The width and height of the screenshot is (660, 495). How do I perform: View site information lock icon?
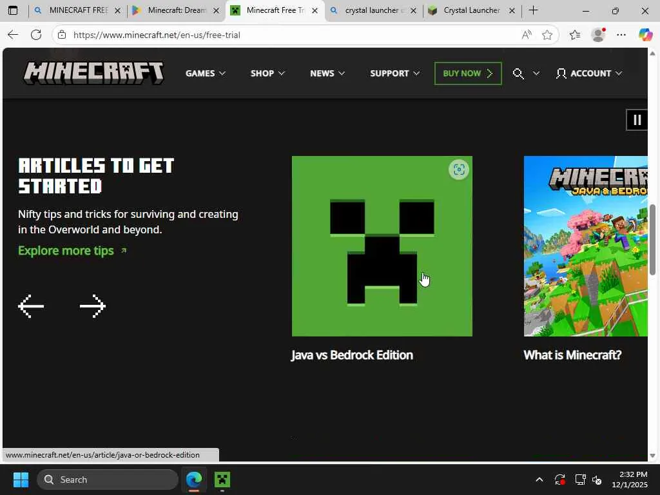[x=62, y=35]
